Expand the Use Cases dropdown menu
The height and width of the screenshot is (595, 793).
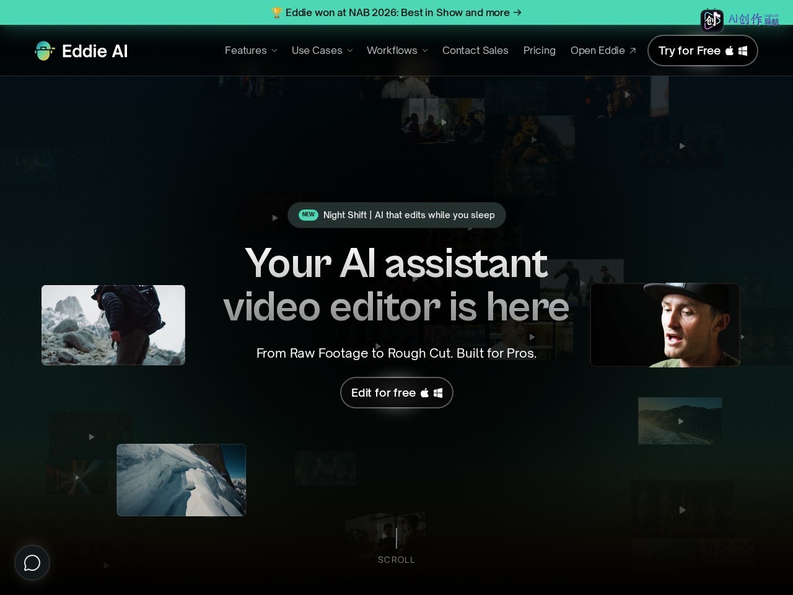(x=322, y=51)
